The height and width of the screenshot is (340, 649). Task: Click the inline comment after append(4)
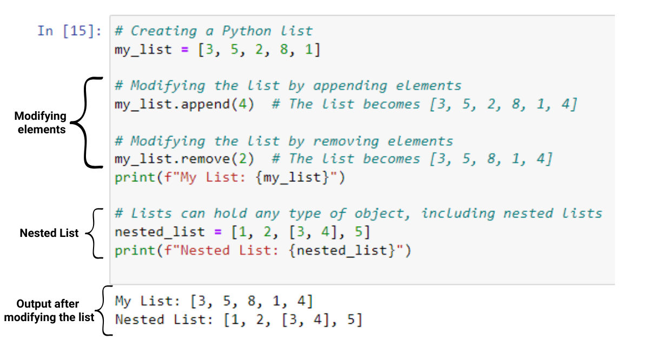click(x=425, y=104)
